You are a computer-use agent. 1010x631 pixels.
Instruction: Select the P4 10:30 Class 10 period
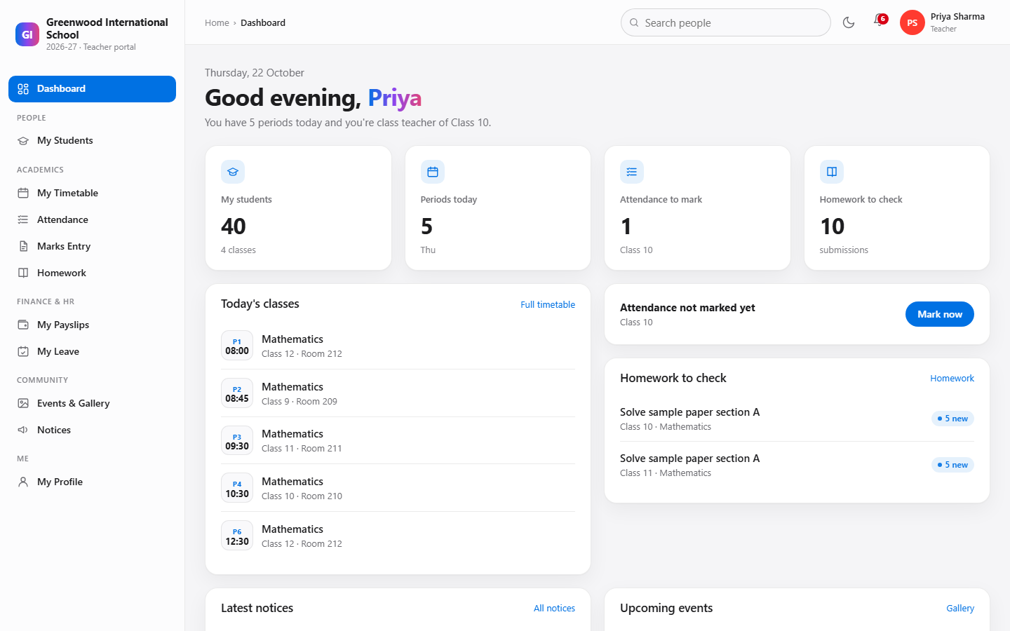(398, 488)
